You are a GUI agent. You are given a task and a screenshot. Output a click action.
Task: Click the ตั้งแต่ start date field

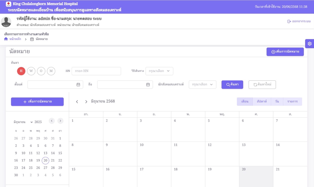pyautogui.click(x=55, y=84)
